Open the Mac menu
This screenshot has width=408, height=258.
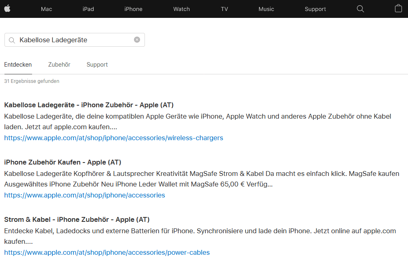[x=46, y=9]
